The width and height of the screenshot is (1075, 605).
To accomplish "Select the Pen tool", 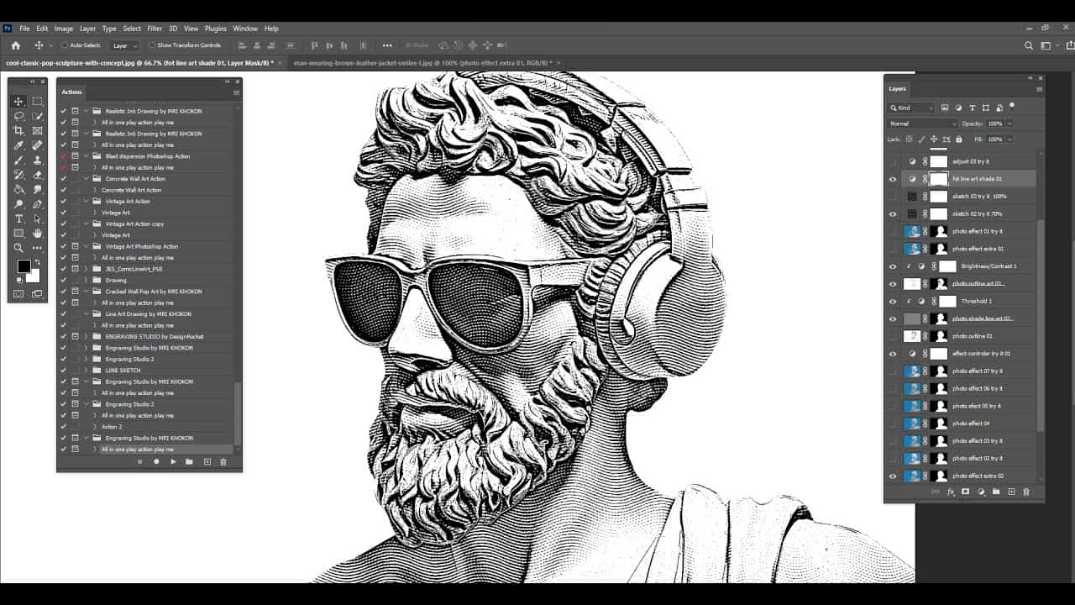I will point(37,204).
